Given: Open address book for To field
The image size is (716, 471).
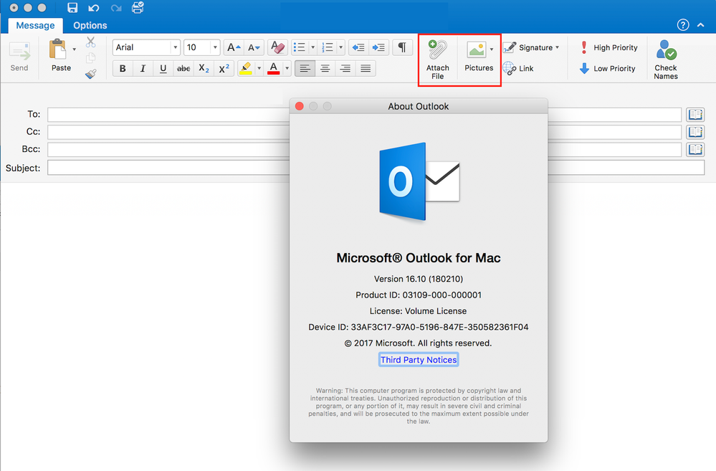Looking at the screenshot, I should [695, 114].
